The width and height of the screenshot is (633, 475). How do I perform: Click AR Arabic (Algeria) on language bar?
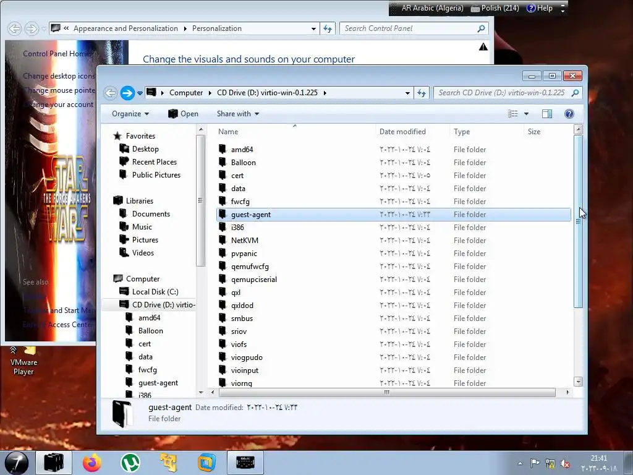pyautogui.click(x=432, y=8)
